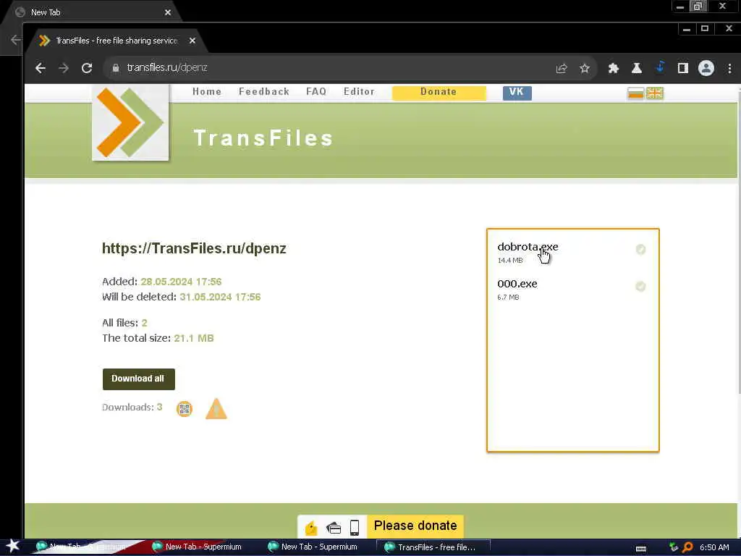Open the user profile avatar
The height and width of the screenshot is (556, 741).
point(706,68)
